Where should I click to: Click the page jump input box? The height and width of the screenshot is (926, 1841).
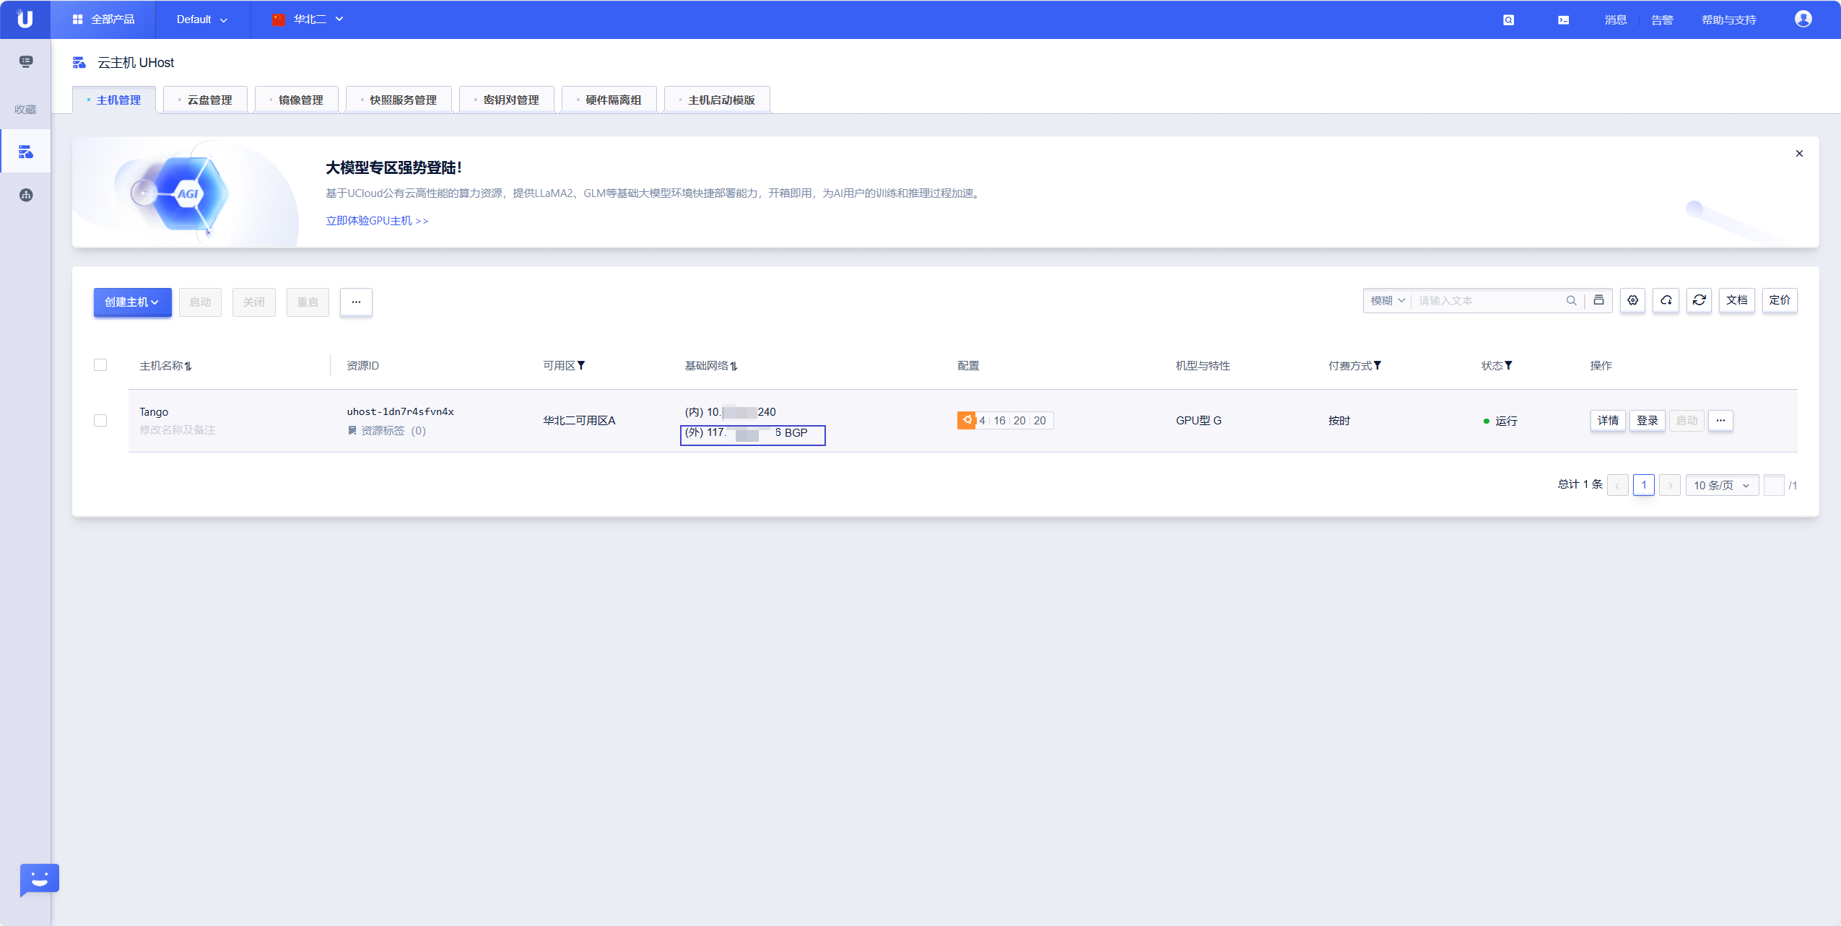[x=1774, y=485]
